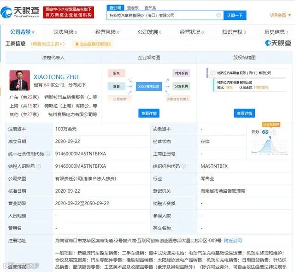This screenshot has width=295, height=272.
Task: Click the 查看历史工商 link
Action: pos(47,44)
